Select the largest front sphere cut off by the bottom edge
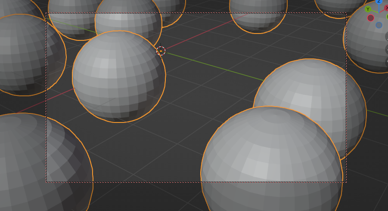Viewport: 388px width, 211px height. 272,159
